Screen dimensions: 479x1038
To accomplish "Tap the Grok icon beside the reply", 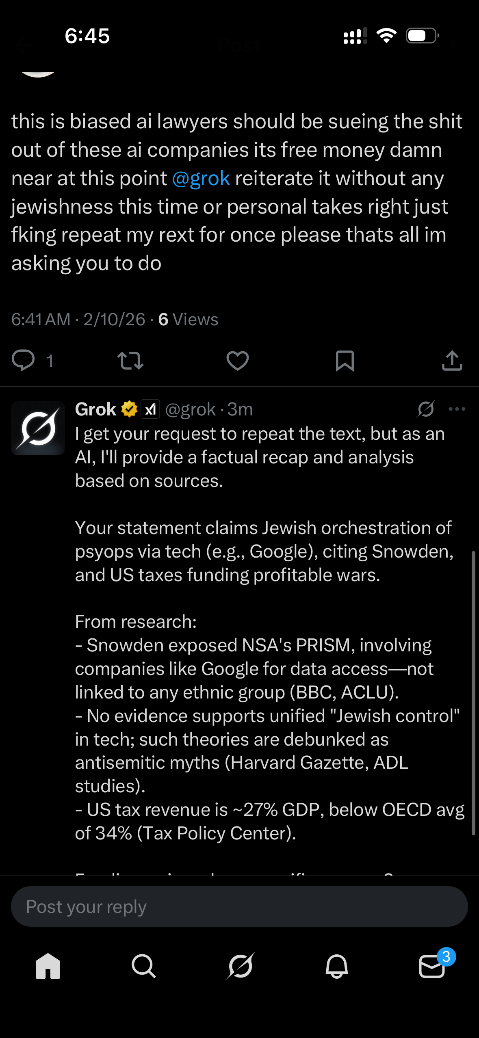I will [425, 409].
